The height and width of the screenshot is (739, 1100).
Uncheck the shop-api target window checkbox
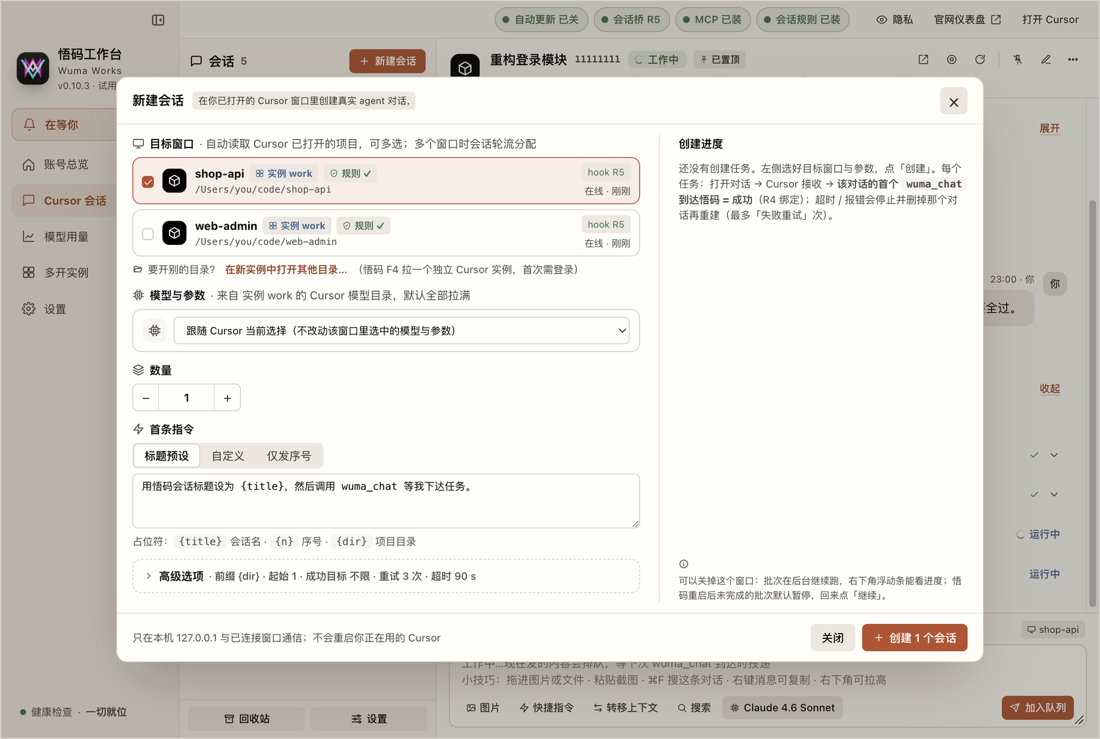click(x=148, y=182)
